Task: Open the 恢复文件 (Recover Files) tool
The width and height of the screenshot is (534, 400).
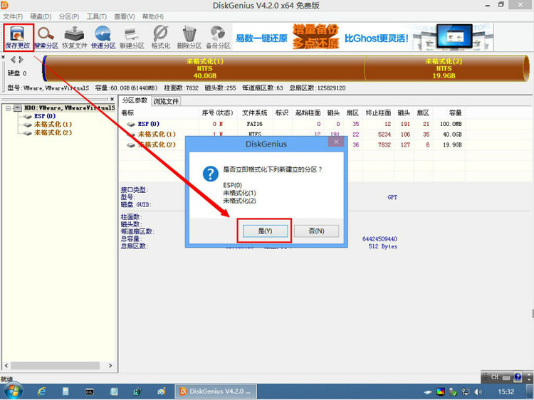Action: tap(74, 35)
